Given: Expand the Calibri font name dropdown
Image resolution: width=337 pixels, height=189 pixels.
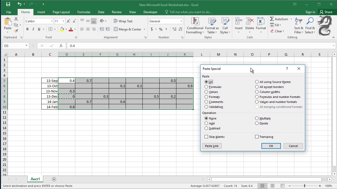Looking at the screenshot, I should (52, 21).
